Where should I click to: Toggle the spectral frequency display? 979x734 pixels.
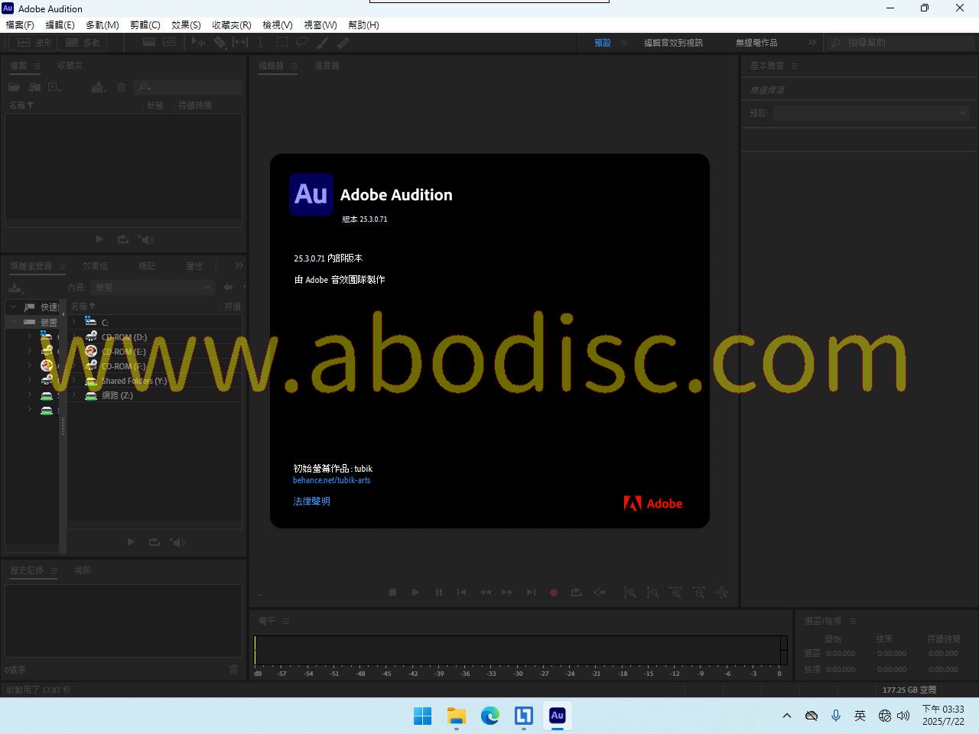point(149,43)
